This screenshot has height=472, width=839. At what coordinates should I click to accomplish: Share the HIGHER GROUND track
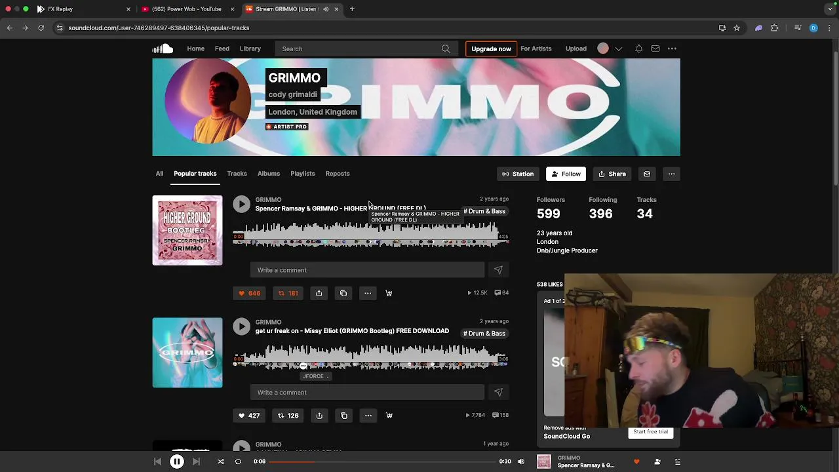point(319,293)
